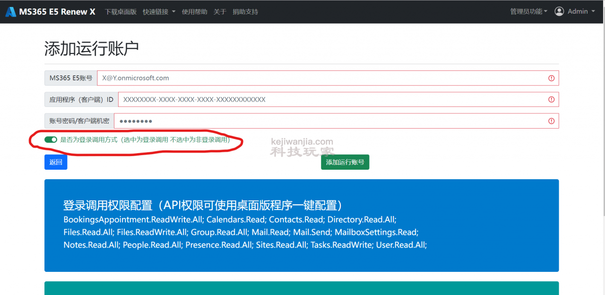Click the MS365 E5账号 field label

coord(71,78)
